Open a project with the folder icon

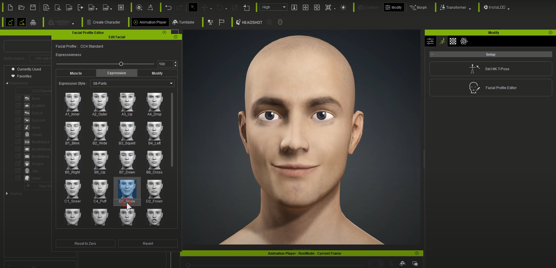(x=21, y=8)
